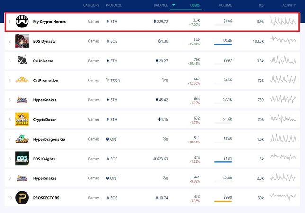The image size is (305, 213).
Task: Open the CryptoDozer yellow logo
Action: [x=22, y=119]
